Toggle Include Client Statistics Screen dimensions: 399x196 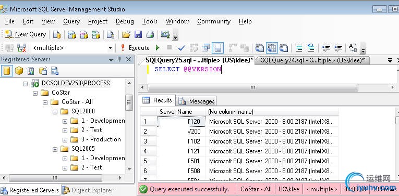(x=245, y=48)
